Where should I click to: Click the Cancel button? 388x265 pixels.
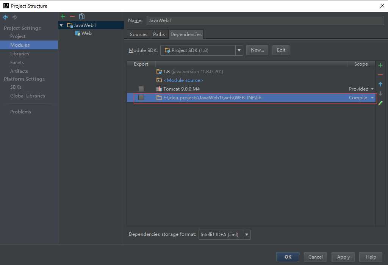pos(316,257)
